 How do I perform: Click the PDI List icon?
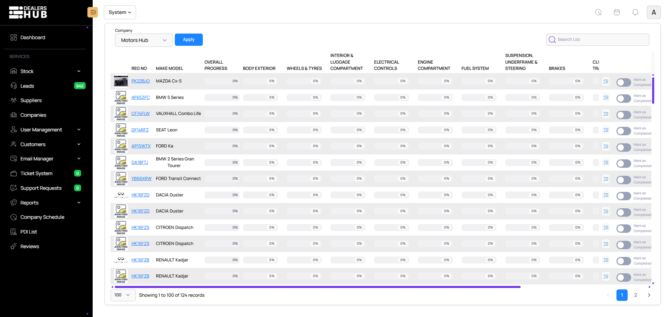14,232
